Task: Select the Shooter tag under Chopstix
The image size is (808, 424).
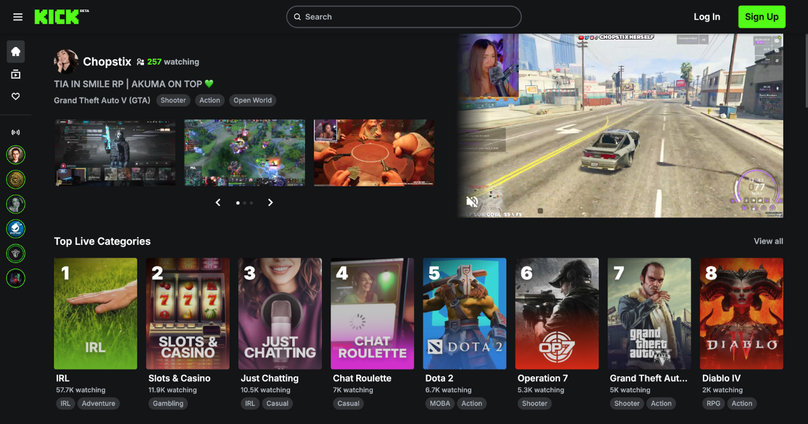Action: (173, 100)
